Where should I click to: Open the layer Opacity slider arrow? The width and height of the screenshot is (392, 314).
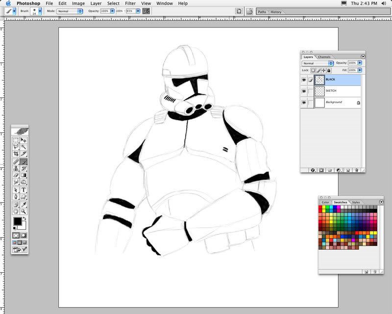click(360, 63)
